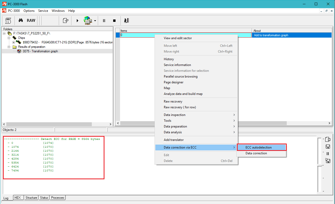Image resolution: width=335 pixels, height=204 pixels.
Task: Open the Windows menu
Action: [x=58, y=11]
